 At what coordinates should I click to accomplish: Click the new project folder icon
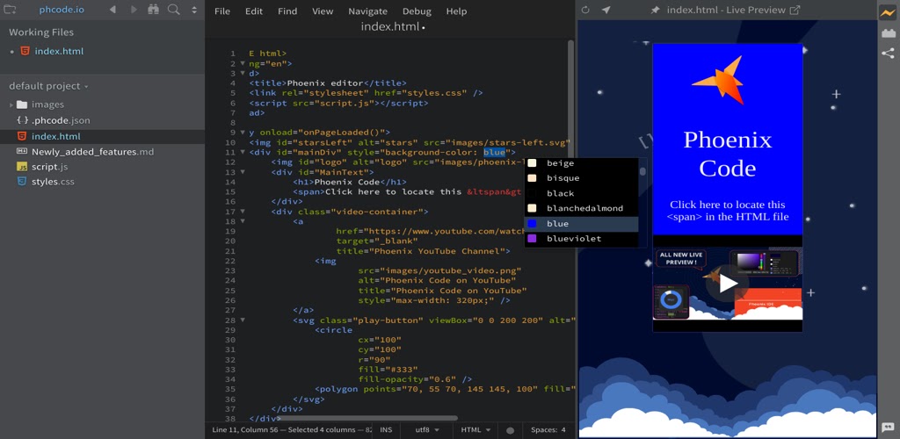(11, 11)
